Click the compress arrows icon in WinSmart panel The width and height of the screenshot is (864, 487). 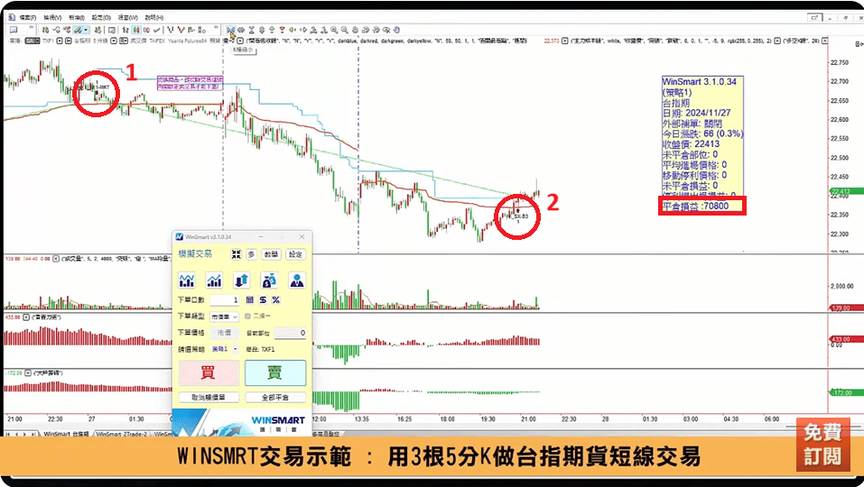(236, 254)
